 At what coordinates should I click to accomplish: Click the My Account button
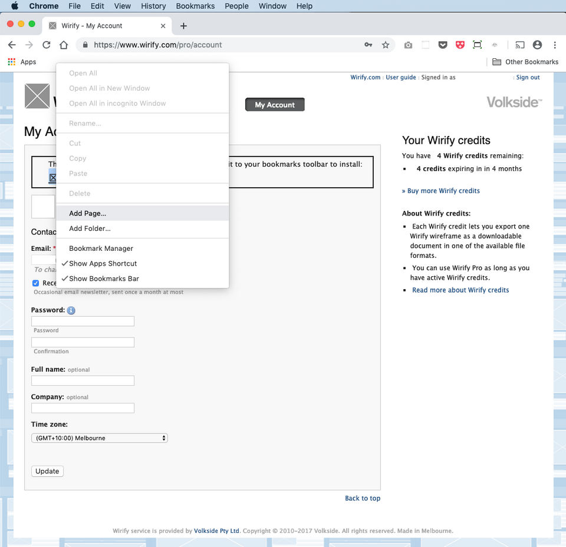pos(275,105)
